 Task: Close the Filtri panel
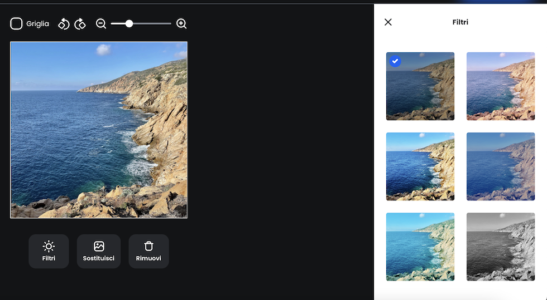pyautogui.click(x=388, y=22)
